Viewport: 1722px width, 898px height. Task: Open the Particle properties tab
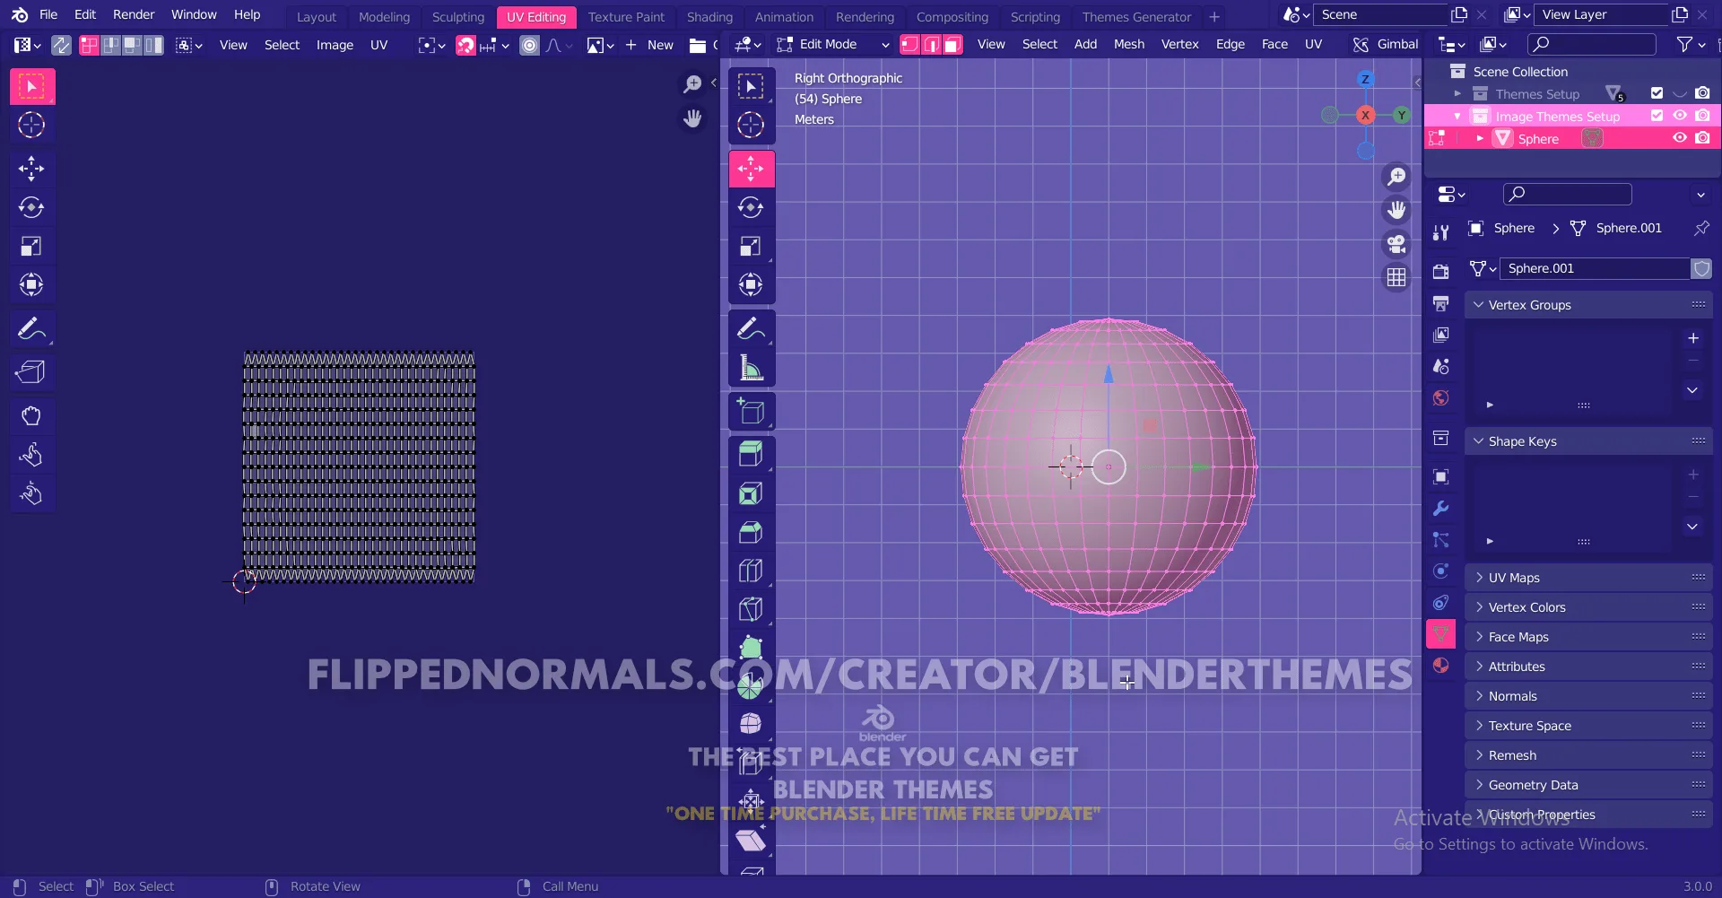tap(1441, 539)
